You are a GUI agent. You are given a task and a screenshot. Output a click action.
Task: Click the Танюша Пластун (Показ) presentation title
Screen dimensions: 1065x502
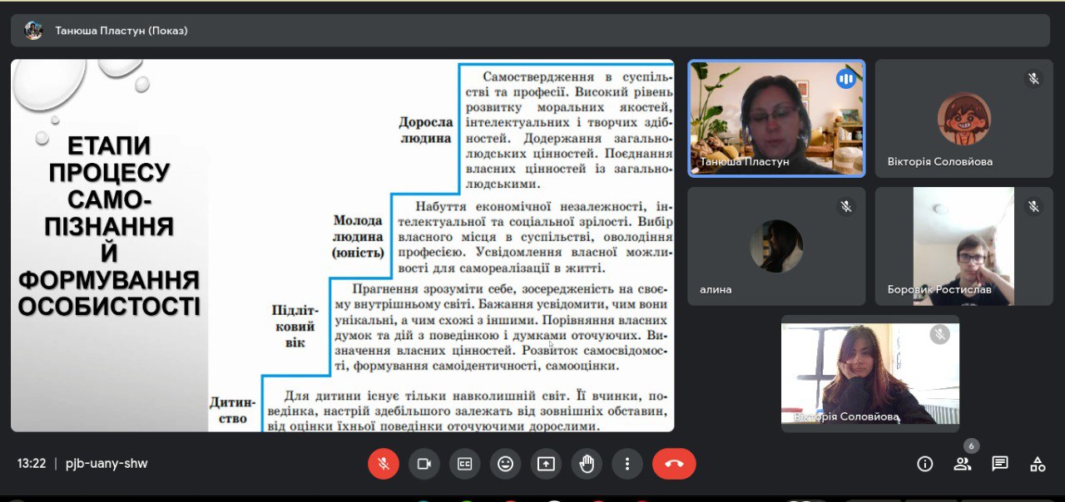[121, 31]
